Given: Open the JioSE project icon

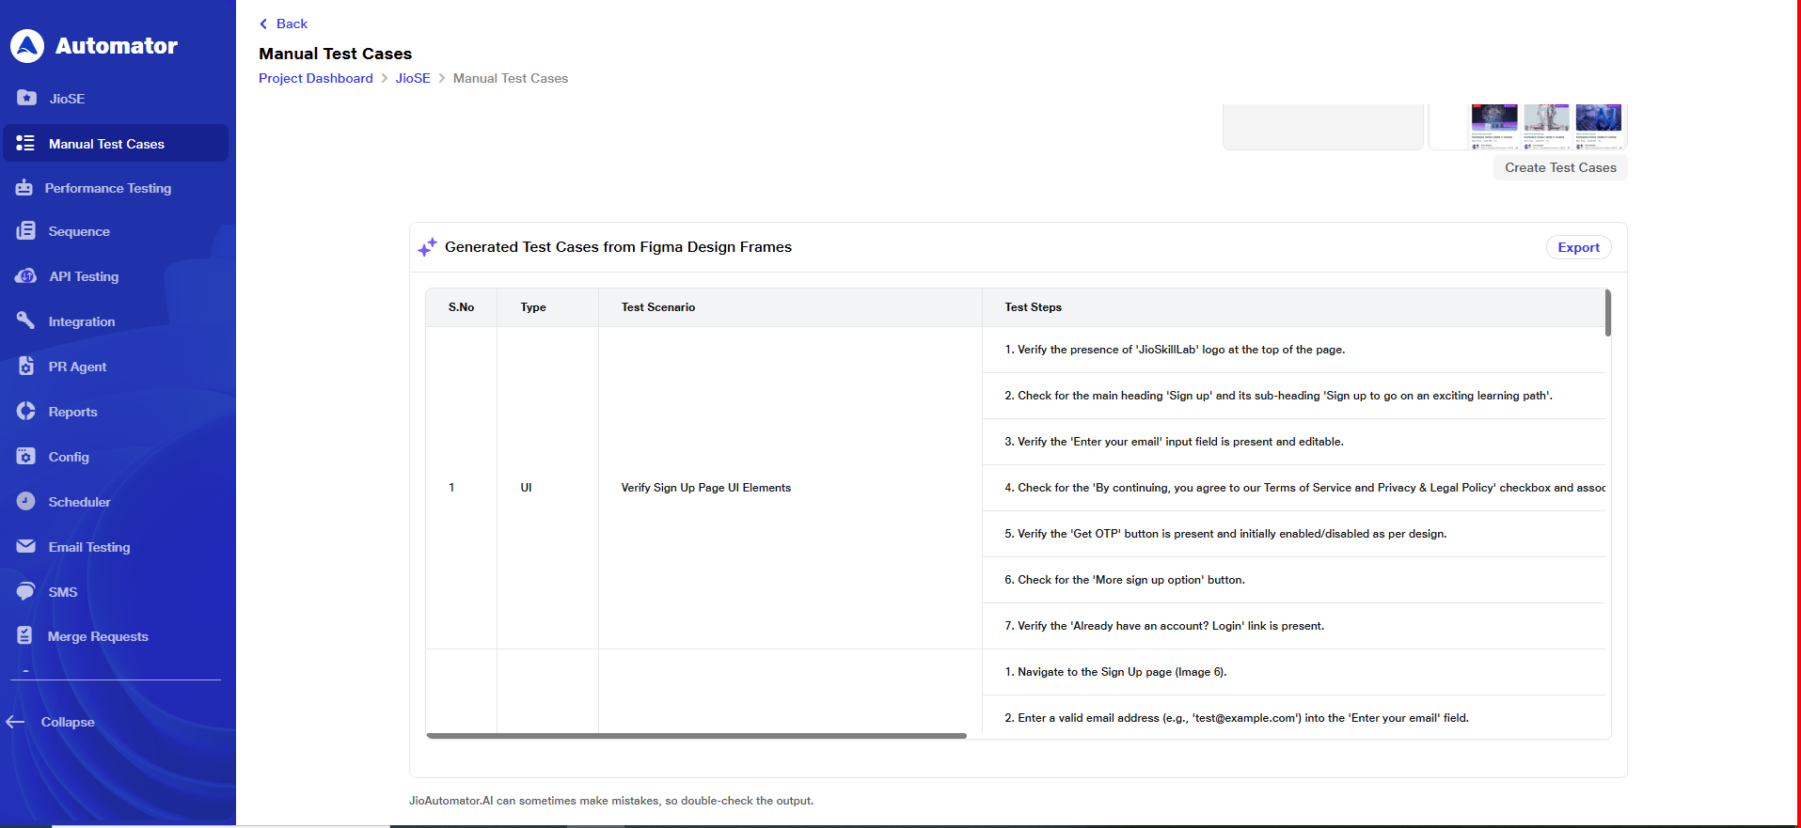Looking at the screenshot, I should tap(26, 98).
